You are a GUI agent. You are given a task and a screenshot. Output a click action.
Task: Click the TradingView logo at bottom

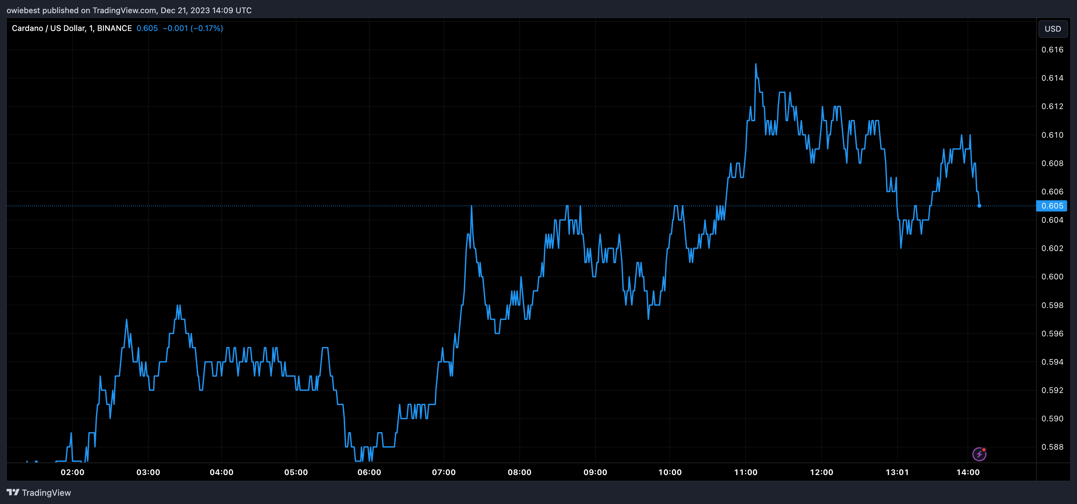click(x=39, y=493)
